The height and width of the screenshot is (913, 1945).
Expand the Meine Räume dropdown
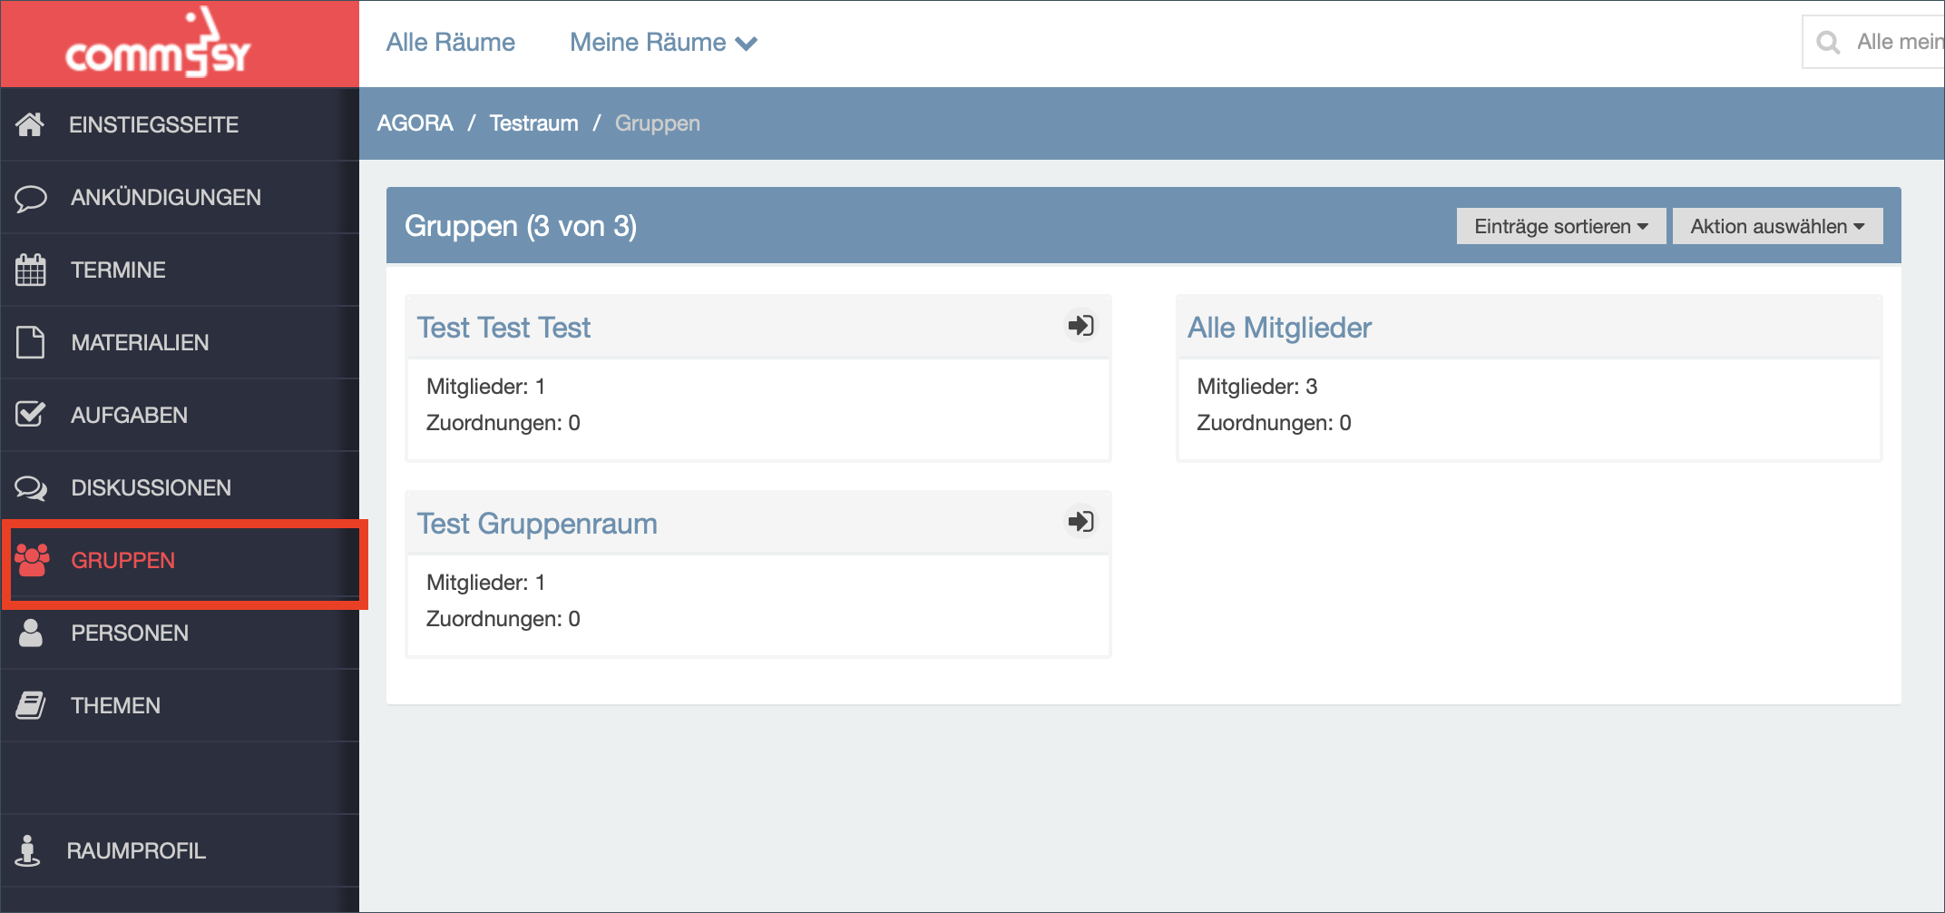(663, 43)
